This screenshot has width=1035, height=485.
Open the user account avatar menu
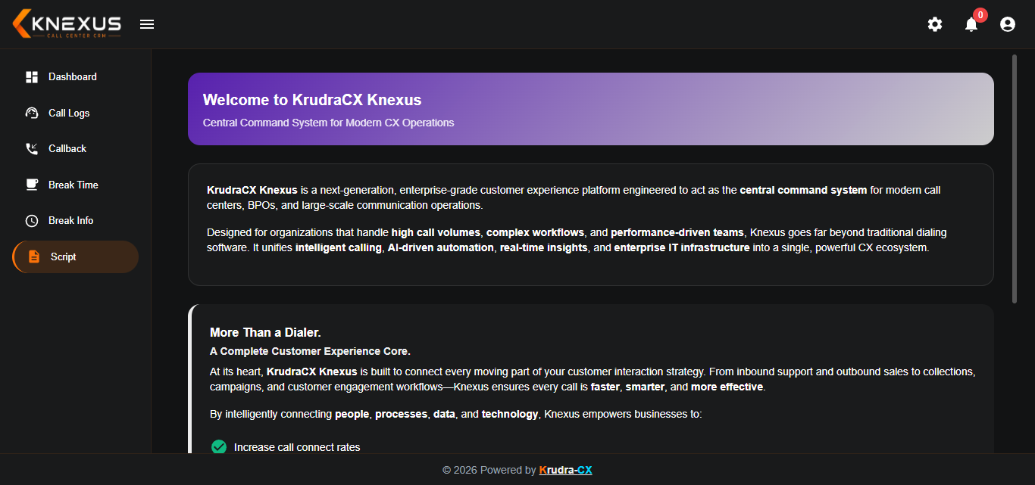1008,24
